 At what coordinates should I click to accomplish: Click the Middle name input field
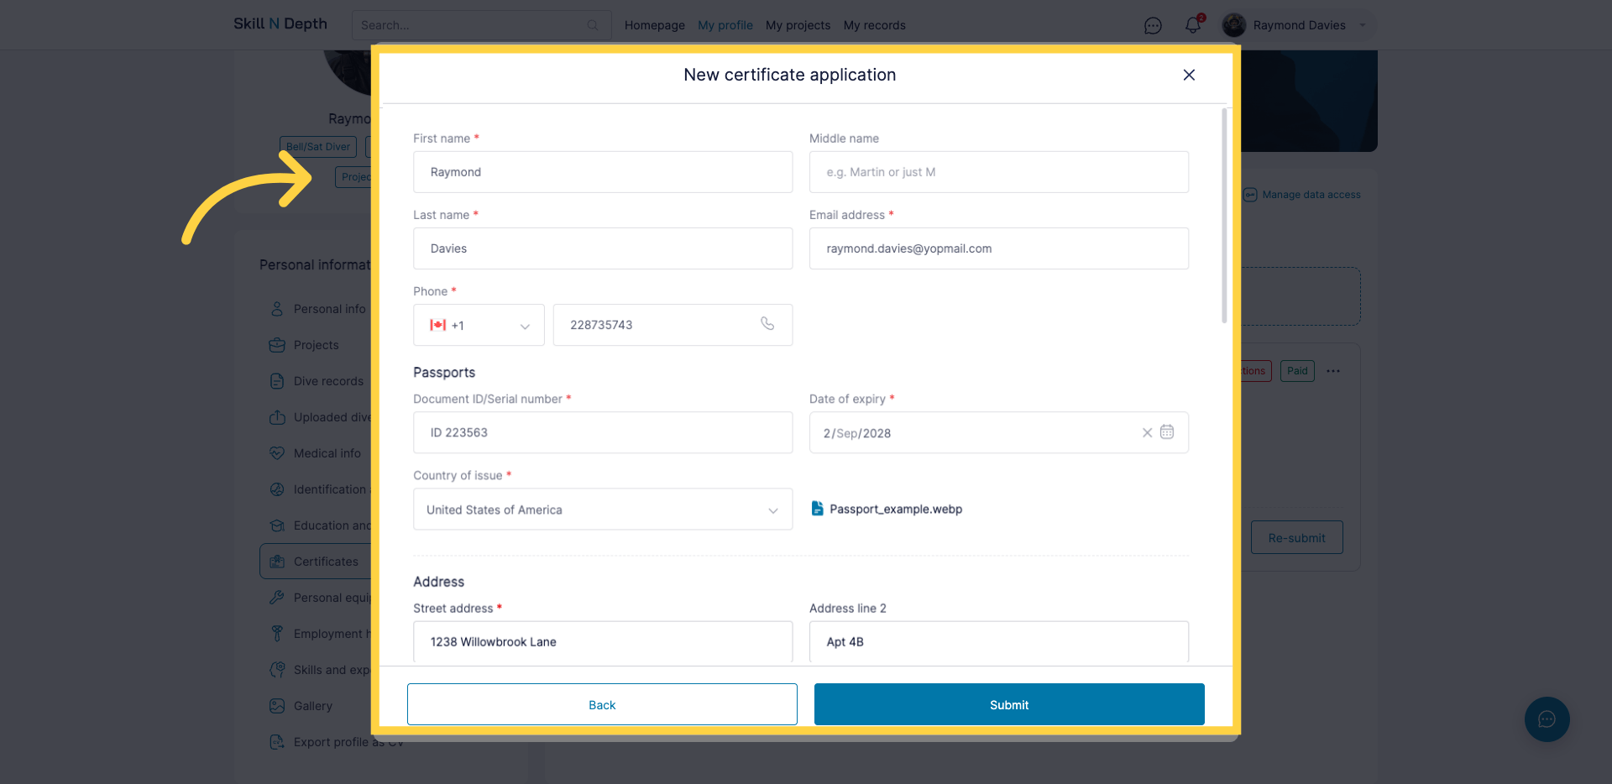click(998, 172)
